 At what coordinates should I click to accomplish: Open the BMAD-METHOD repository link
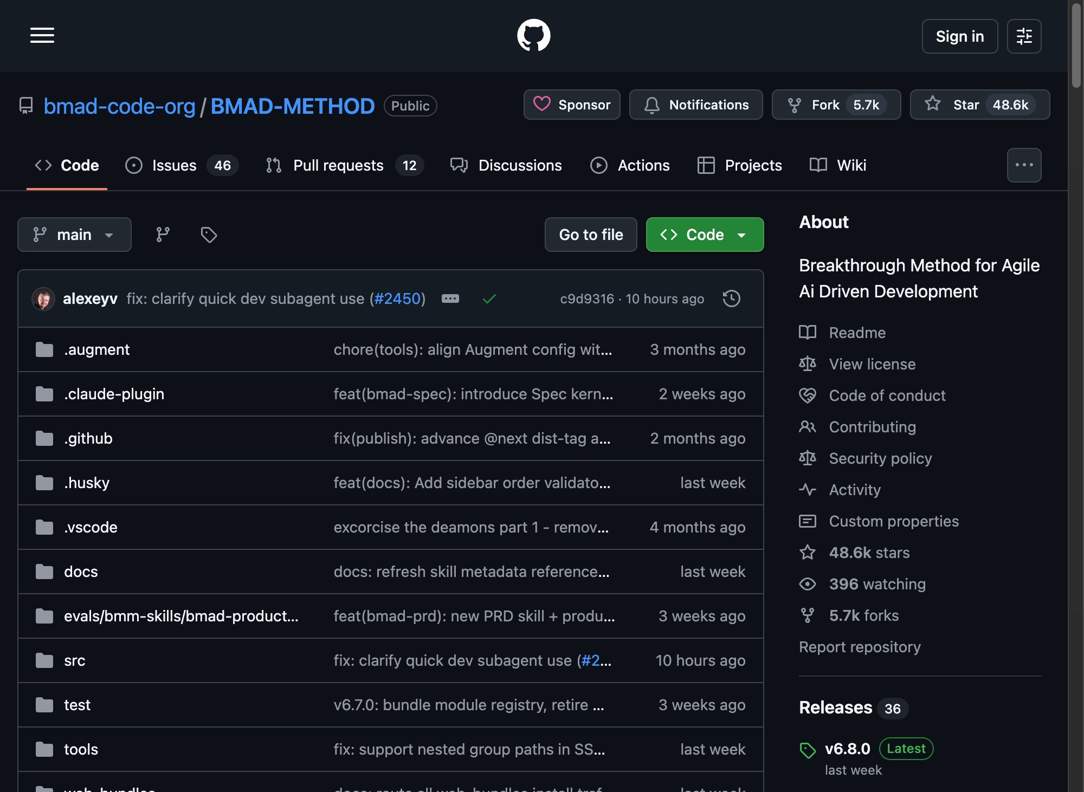pyautogui.click(x=293, y=106)
